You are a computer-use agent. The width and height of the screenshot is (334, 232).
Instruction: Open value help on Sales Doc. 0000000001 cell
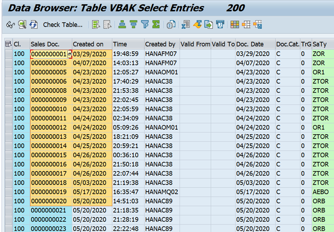[x=69, y=54]
